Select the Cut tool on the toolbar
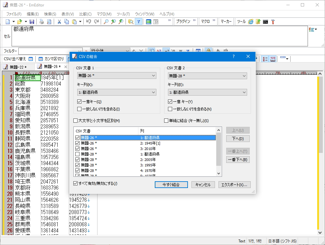 click(60, 22)
